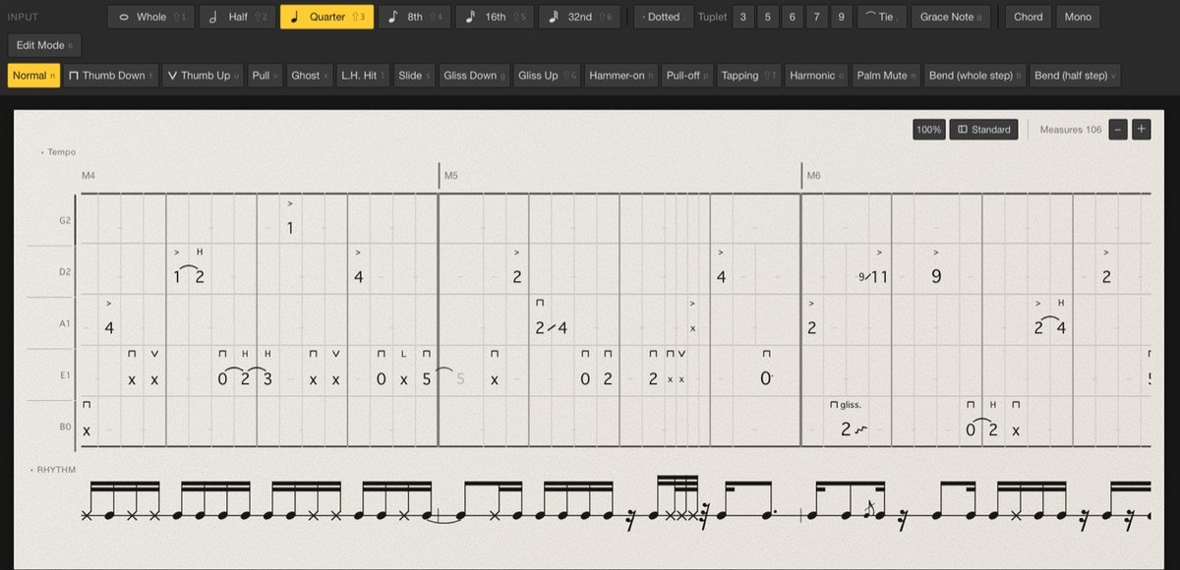Switch to Chord input
Screen dimensions: 1180x570
(1029, 17)
